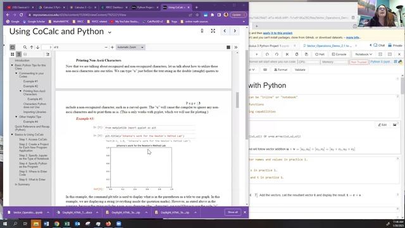Click the Private lock indicator in CoCalc
The width and height of the screenshot is (405, 228).
pos(395,45)
